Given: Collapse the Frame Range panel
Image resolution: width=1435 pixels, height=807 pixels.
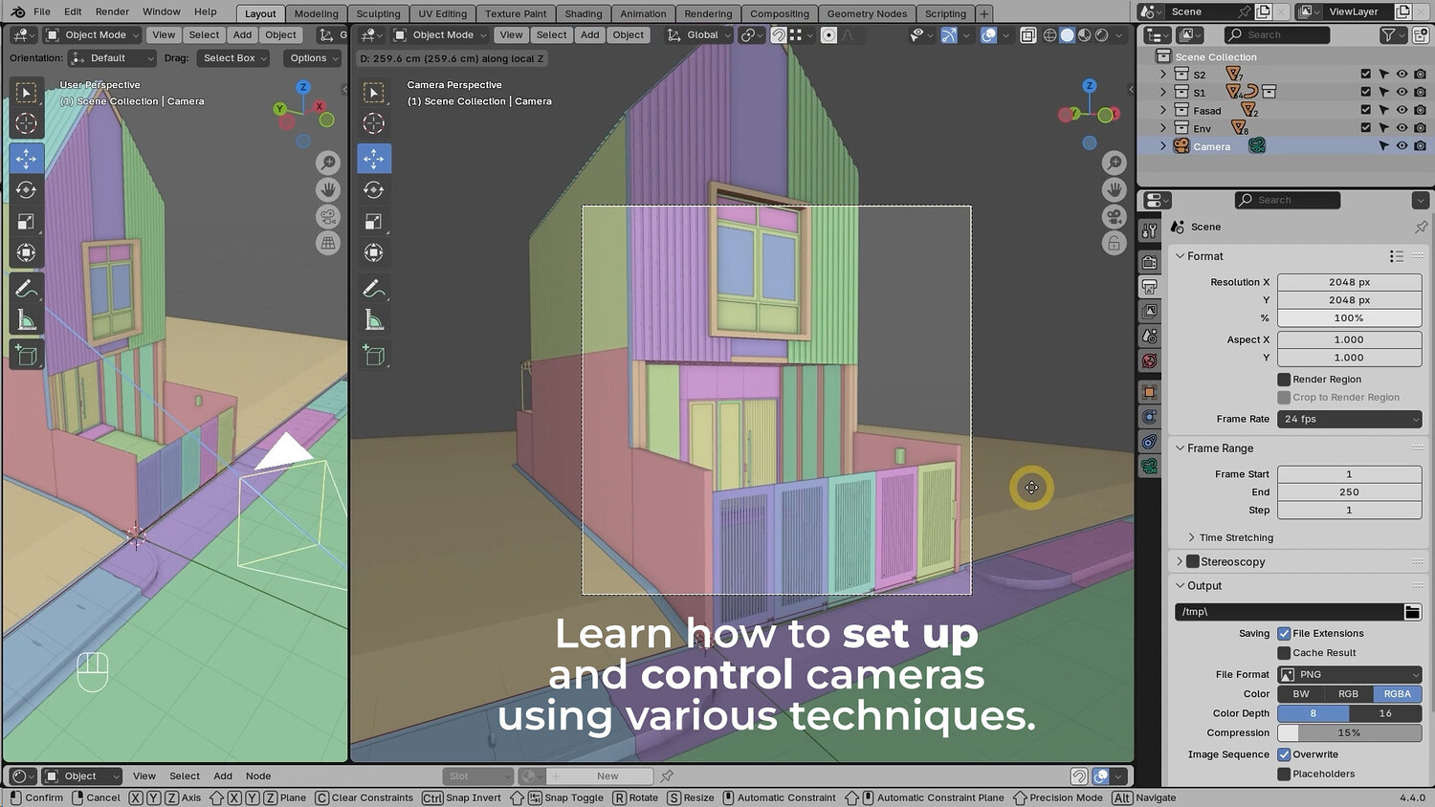Looking at the screenshot, I should pos(1181,448).
